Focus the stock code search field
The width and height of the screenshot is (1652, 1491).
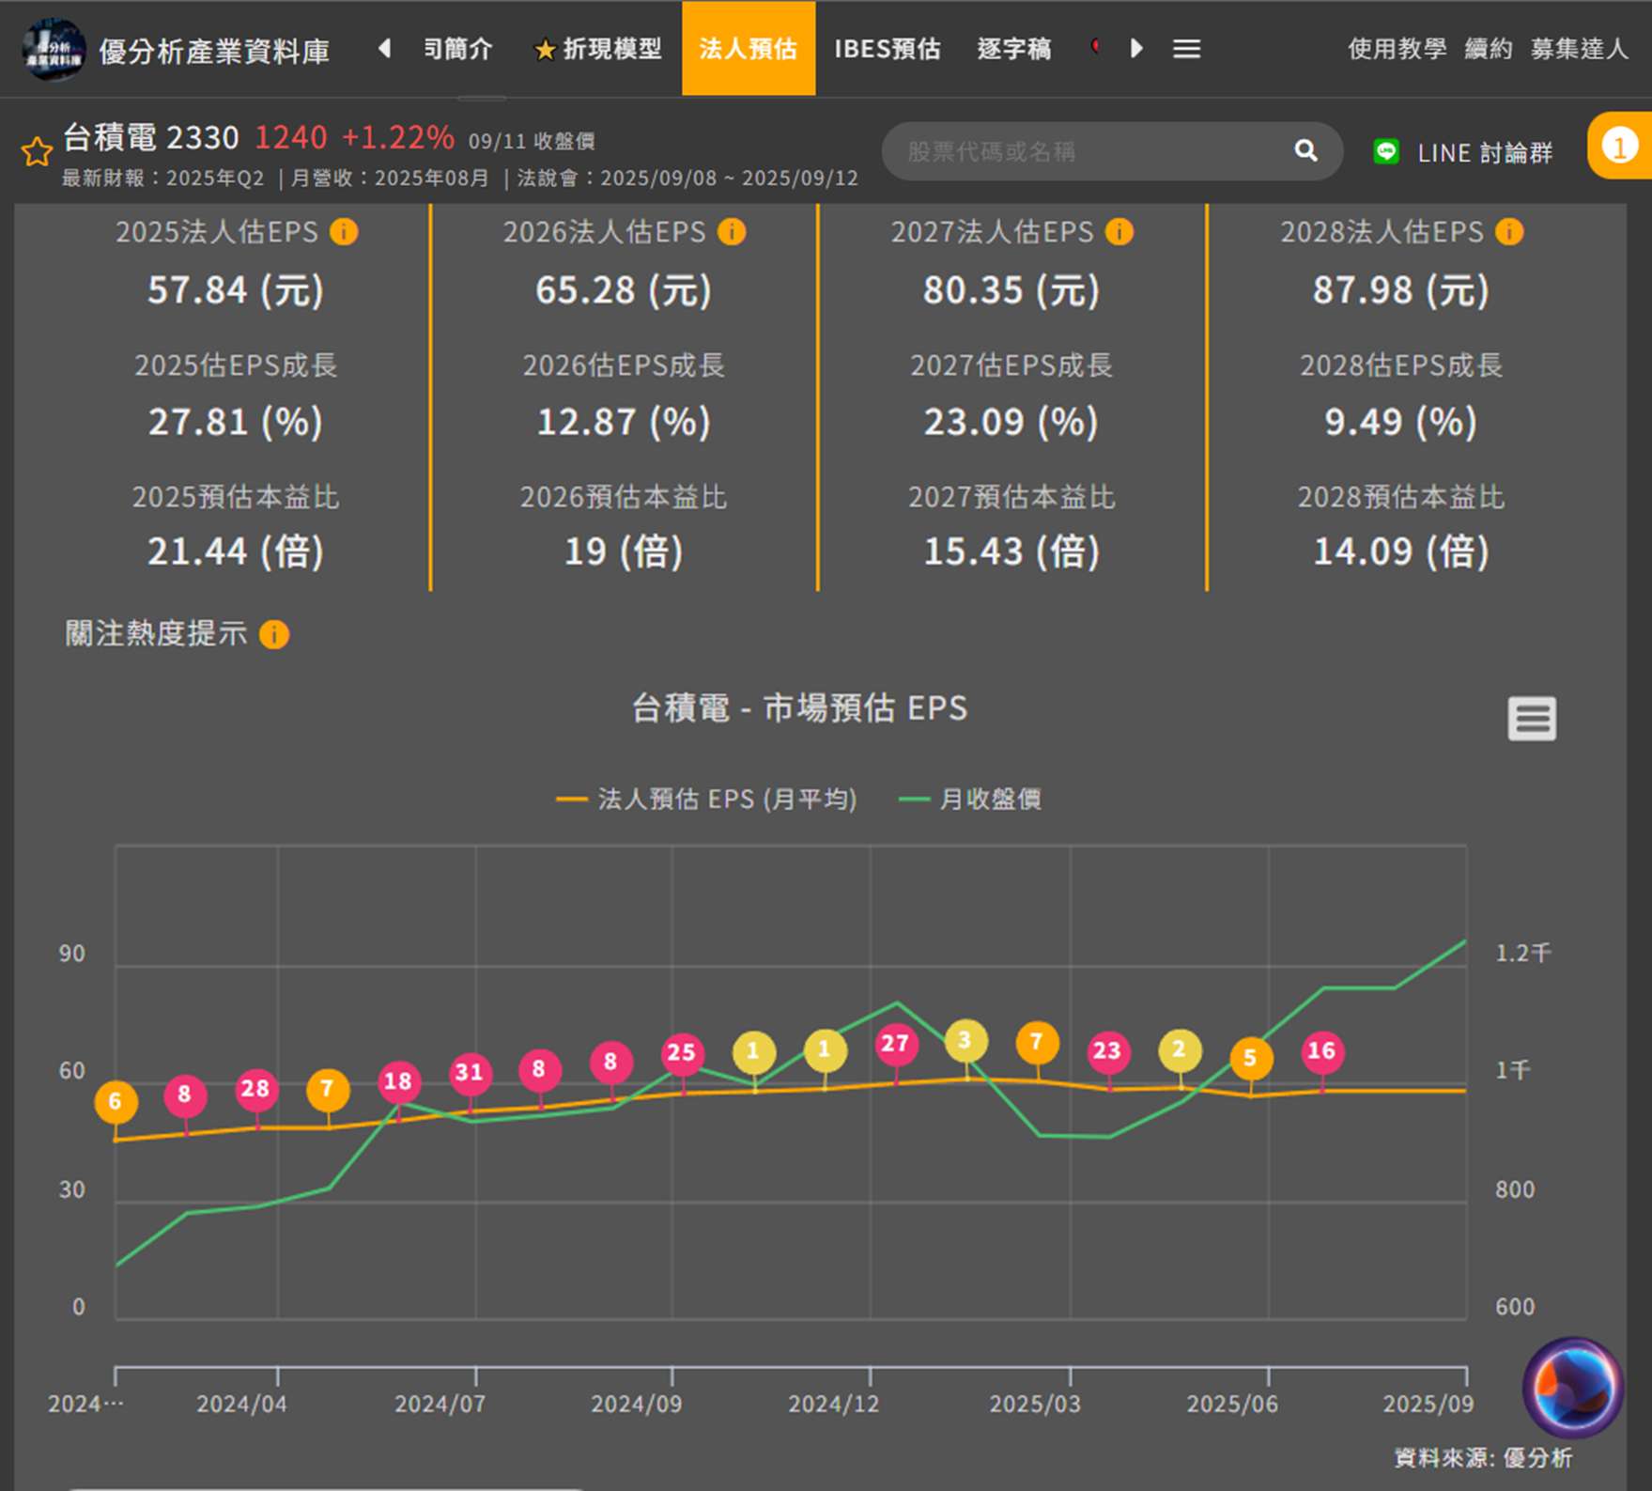click(x=1112, y=151)
